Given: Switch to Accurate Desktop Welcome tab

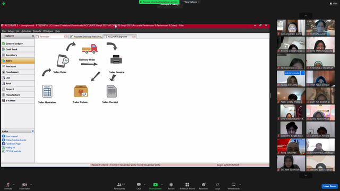Looking at the screenshot, I should point(86,37).
